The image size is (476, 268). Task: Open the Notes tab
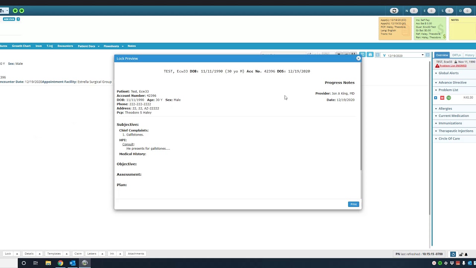pyautogui.click(x=132, y=46)
